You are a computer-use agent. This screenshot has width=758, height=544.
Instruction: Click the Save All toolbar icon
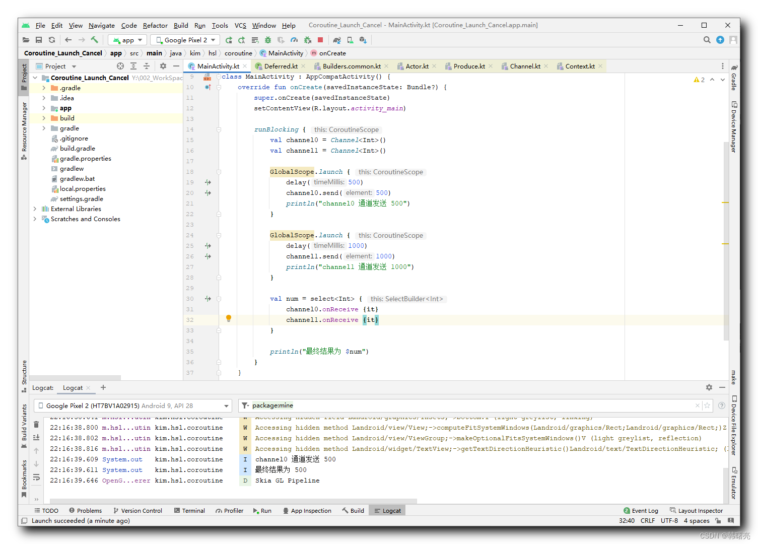pos(39,40)
